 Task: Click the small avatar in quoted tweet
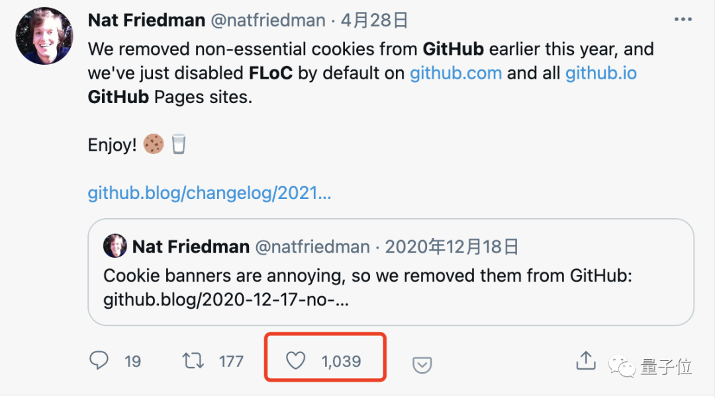[115, 247]
